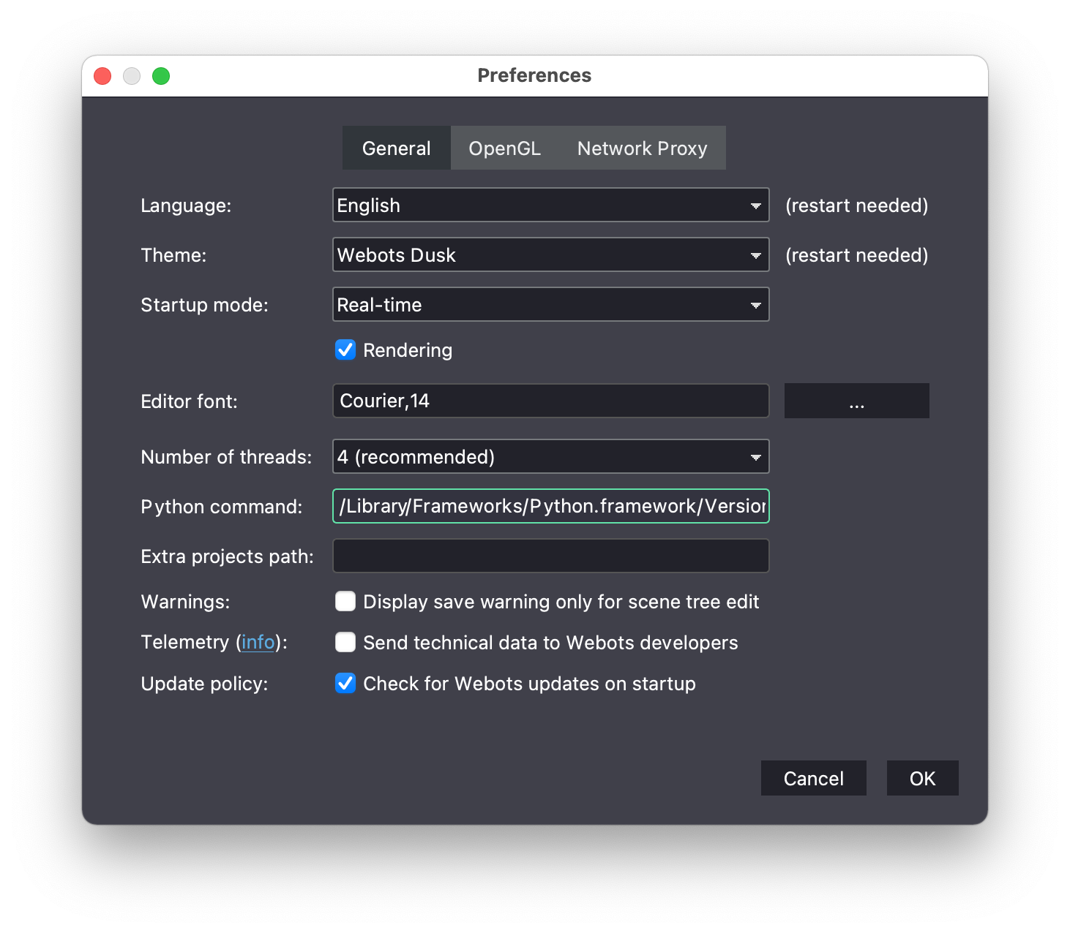Viewport: 1070px width, 933px height.
Task: Disable check for Webots updates on startup
Action: pyautogui.click(x=345, y=684)
